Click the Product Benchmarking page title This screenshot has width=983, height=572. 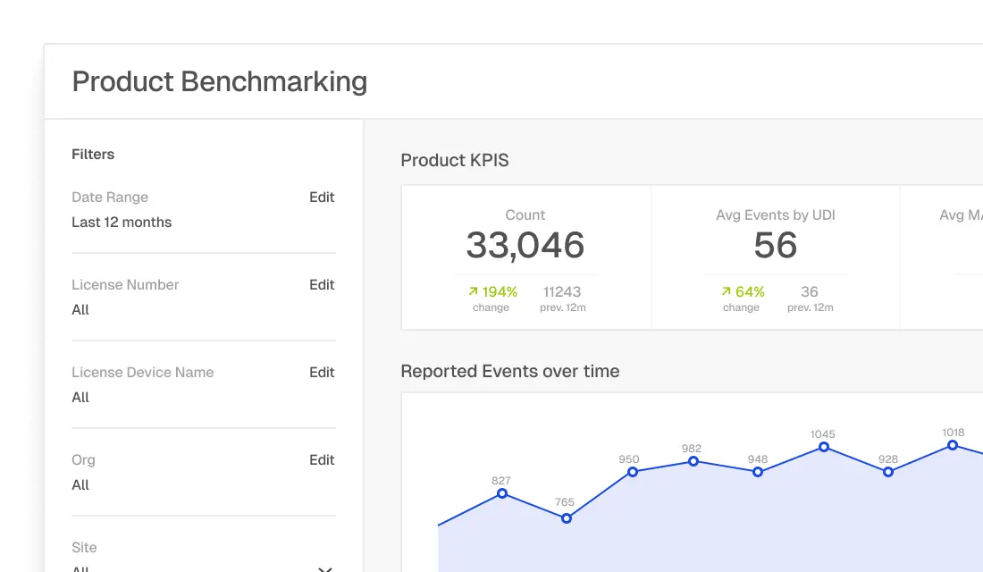tap(219, 81)
